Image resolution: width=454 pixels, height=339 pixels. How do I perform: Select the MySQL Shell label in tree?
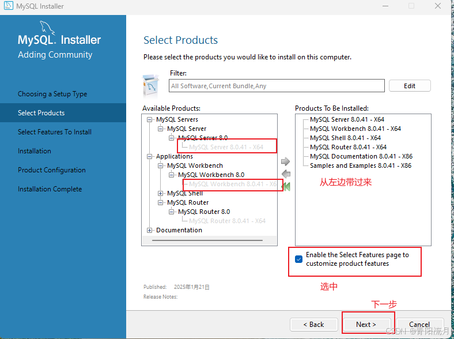pyautogui.click(x=185, y=193)
